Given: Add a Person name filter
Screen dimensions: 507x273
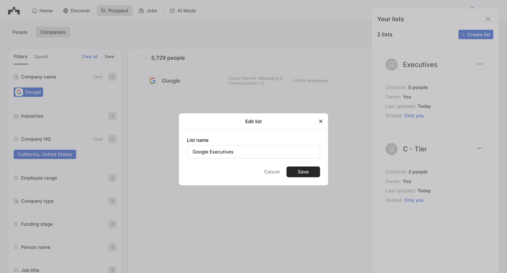Looking at the screenshot, I should click(x=112, y=248).
